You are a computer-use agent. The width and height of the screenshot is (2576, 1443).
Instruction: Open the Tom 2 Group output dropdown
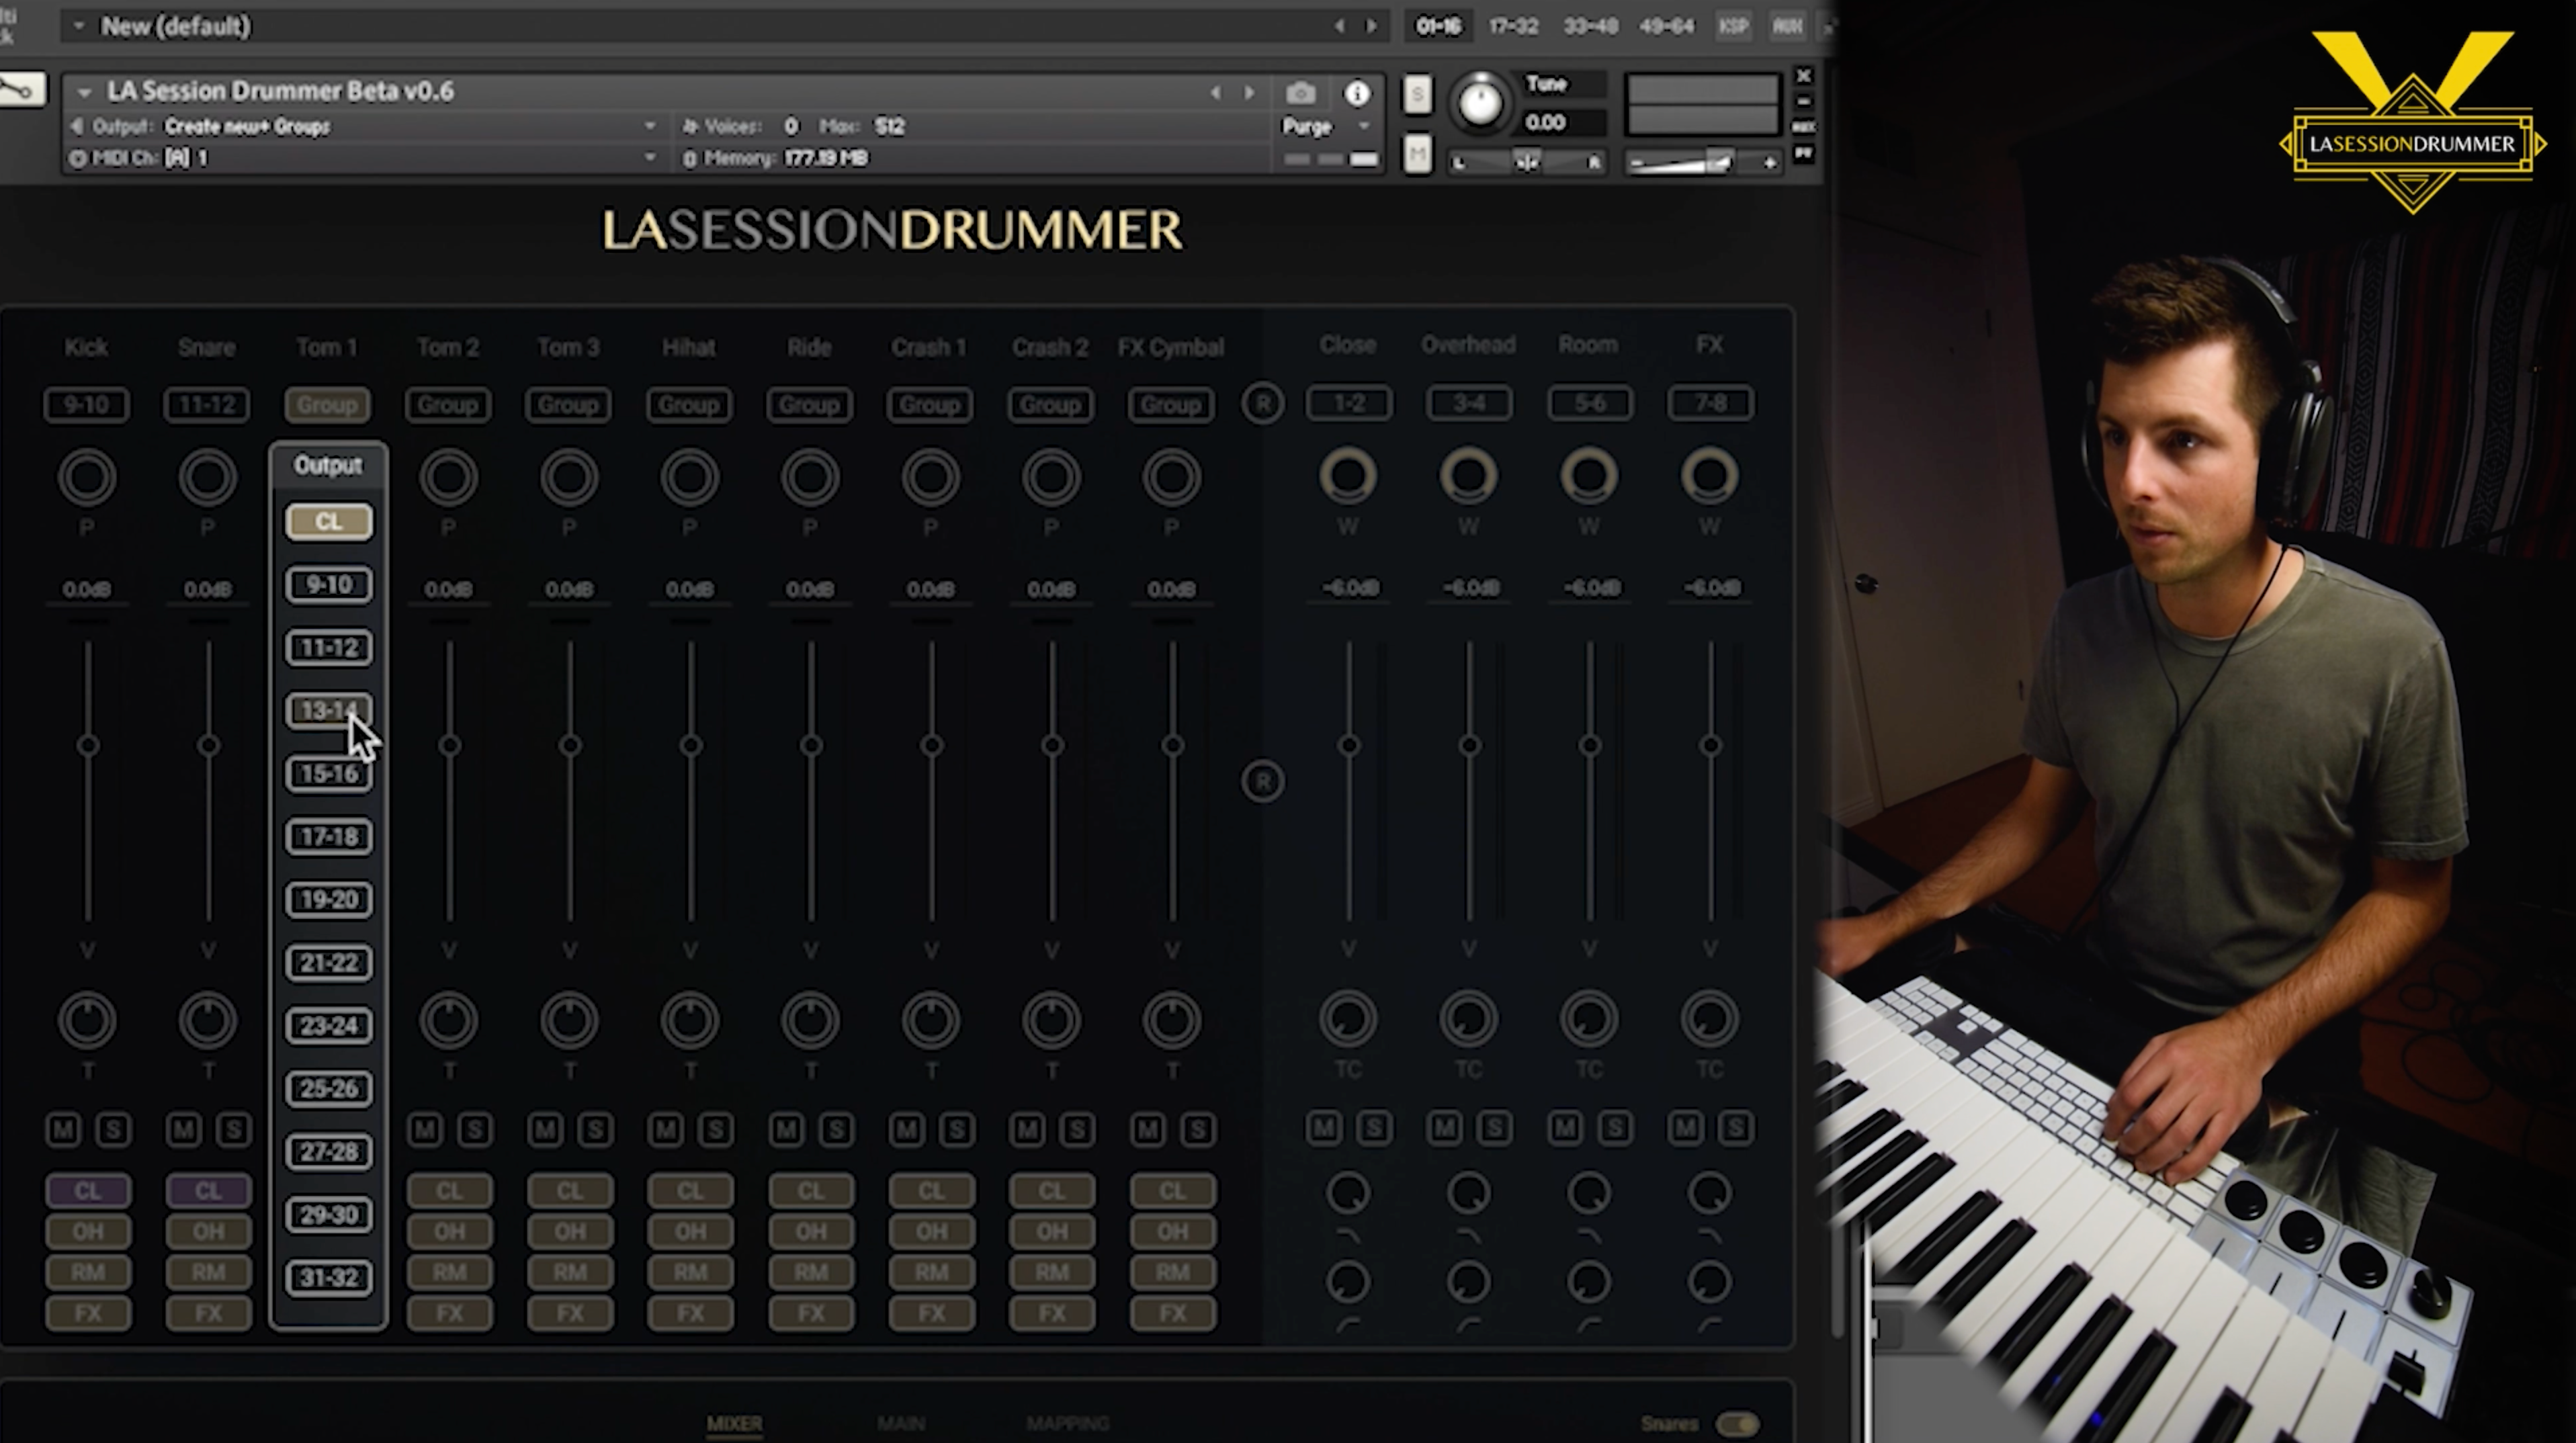click(x=448, y=405)
